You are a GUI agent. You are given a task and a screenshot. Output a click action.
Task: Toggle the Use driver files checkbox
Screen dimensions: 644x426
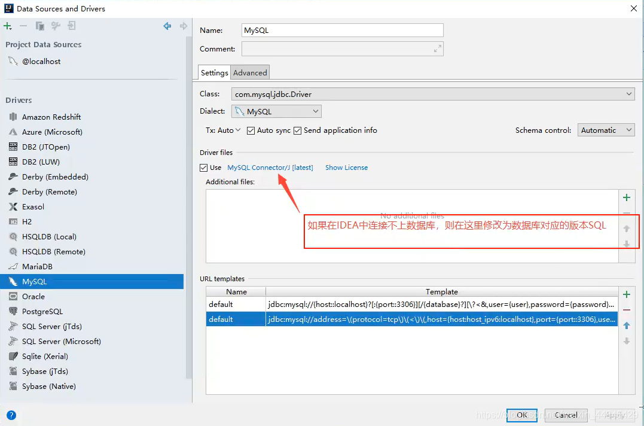click(203, 168)
